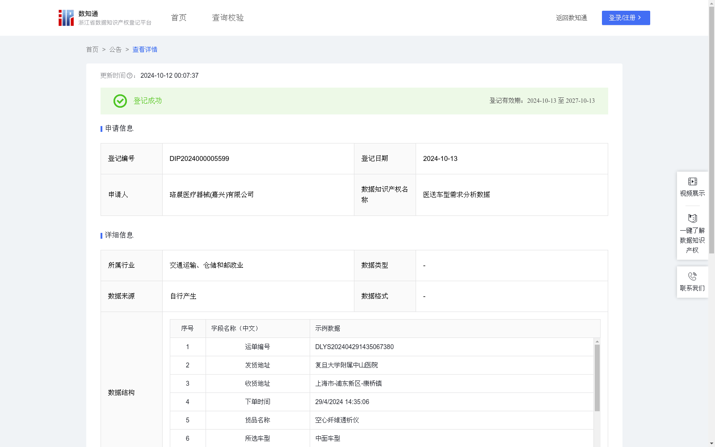The image size is (715, 447).
Task: Open 一键了解数据知识产权 guide icon
Action: pos(692,218)
